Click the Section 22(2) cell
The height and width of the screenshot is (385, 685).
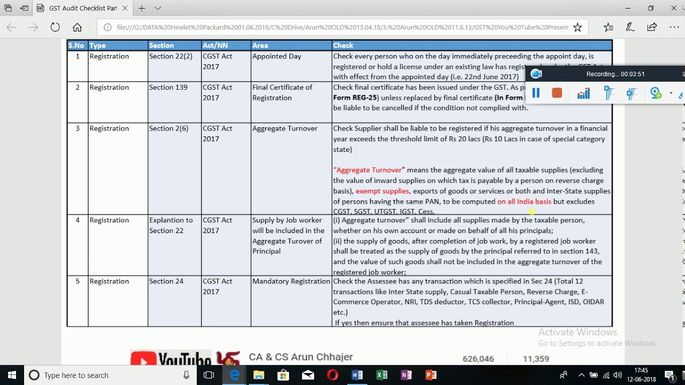(174, 66)
